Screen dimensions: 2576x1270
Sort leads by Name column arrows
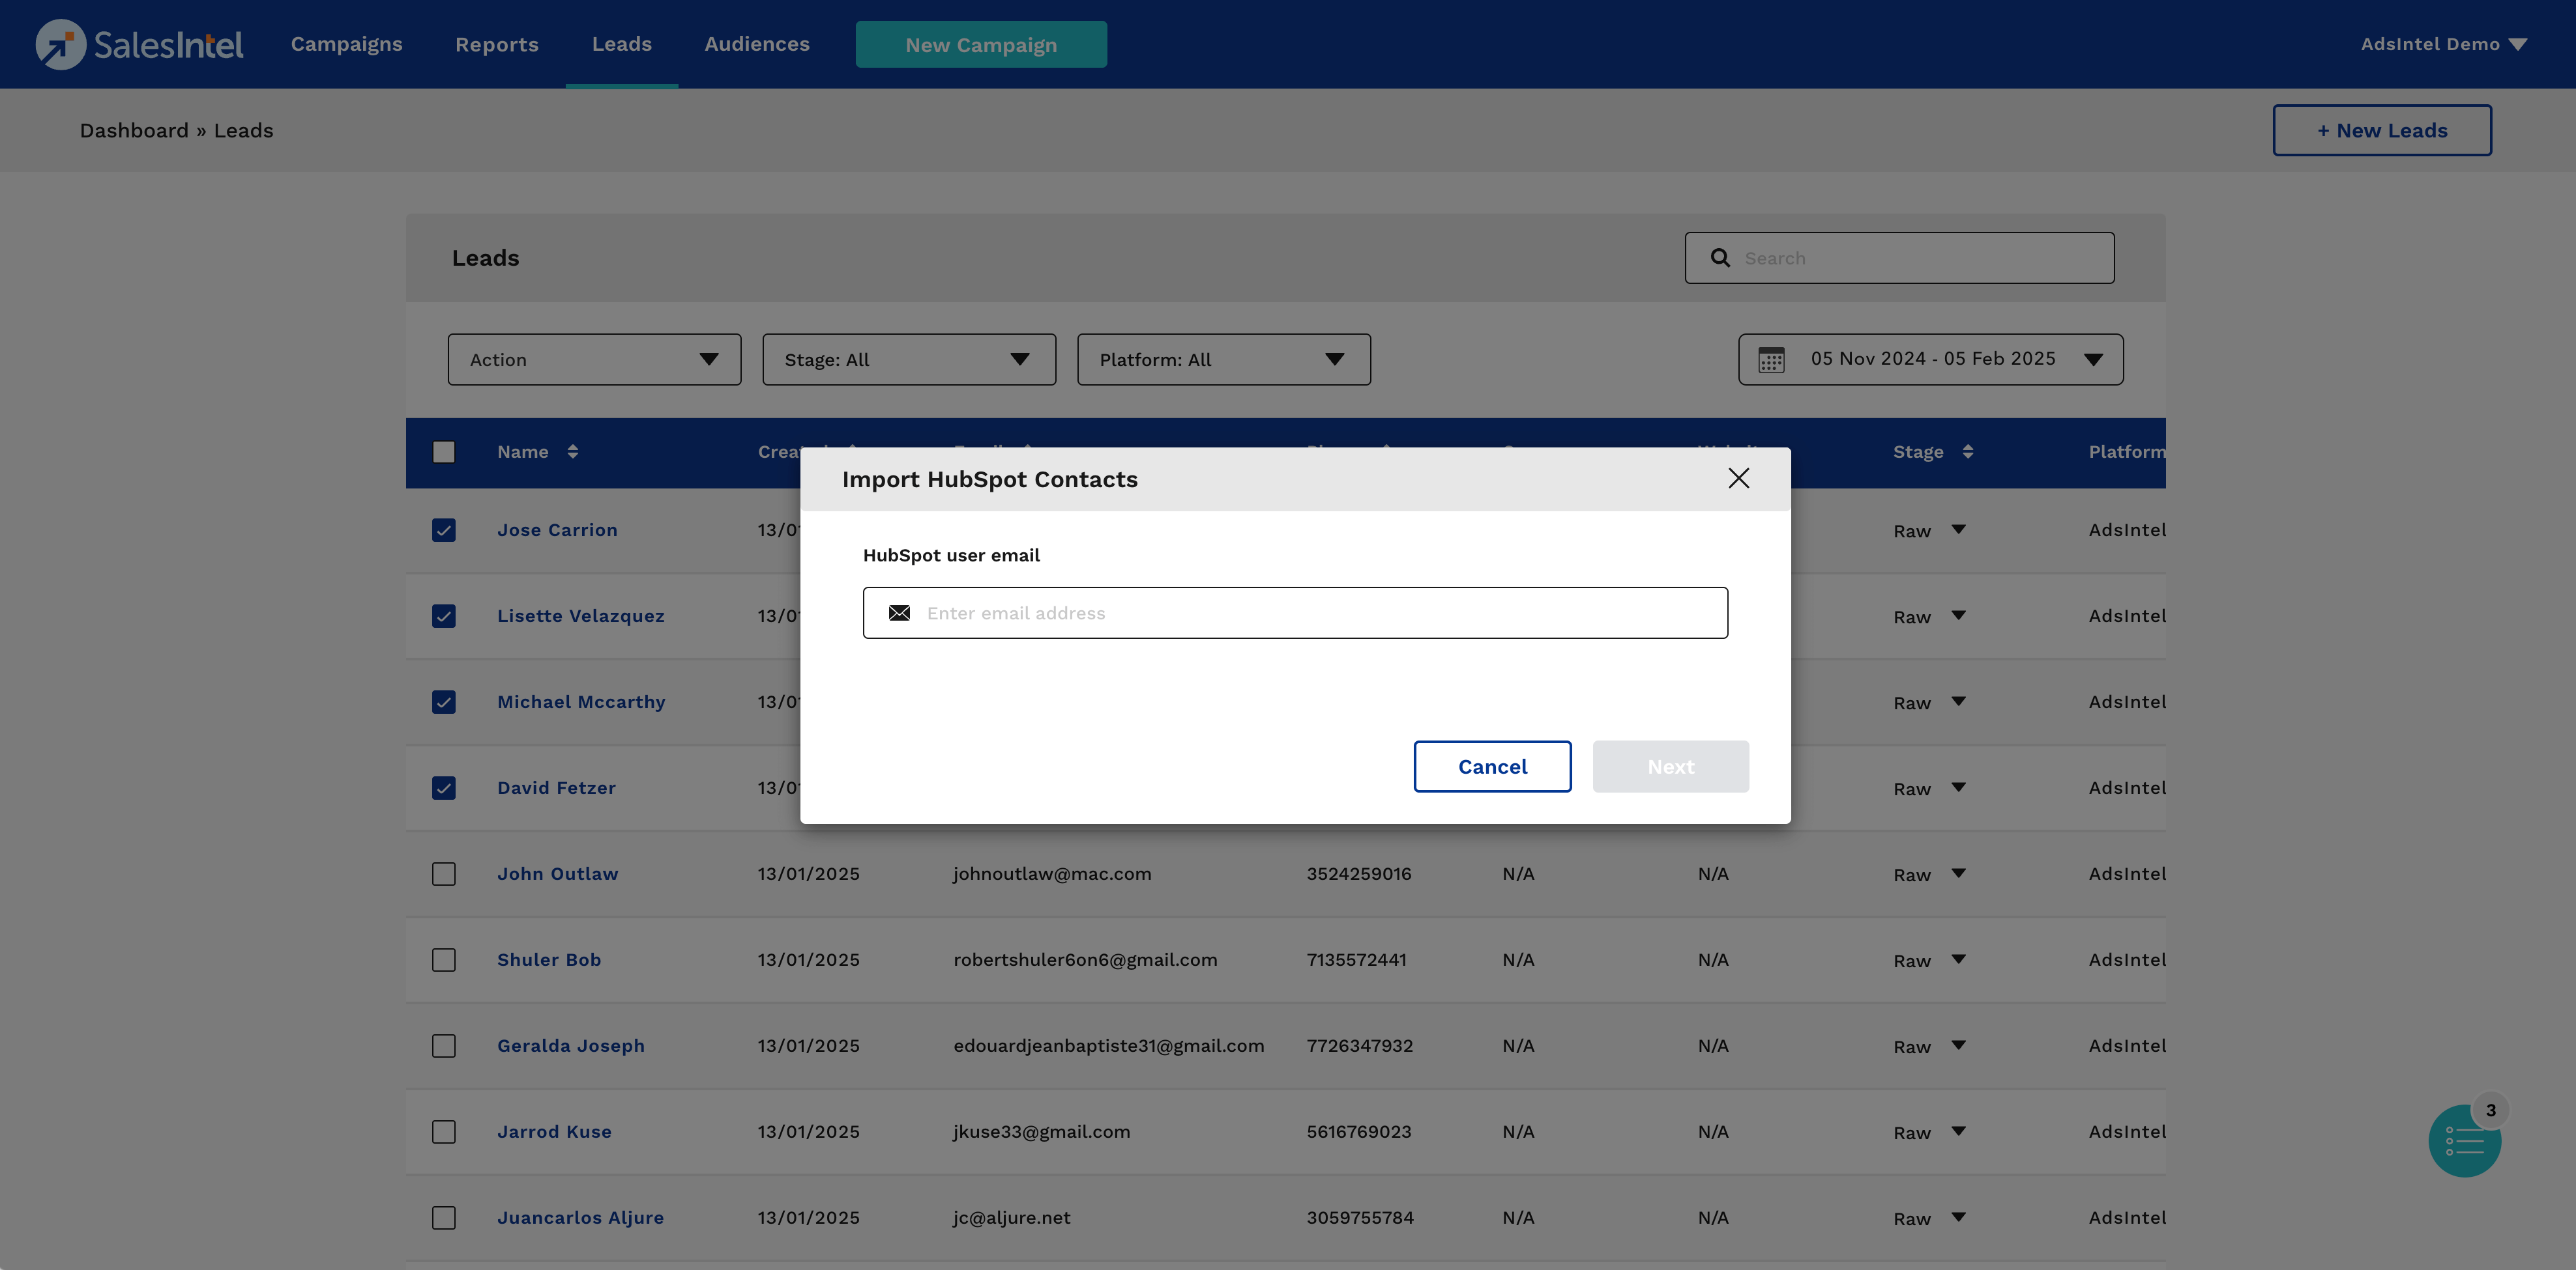click(572, 451)
